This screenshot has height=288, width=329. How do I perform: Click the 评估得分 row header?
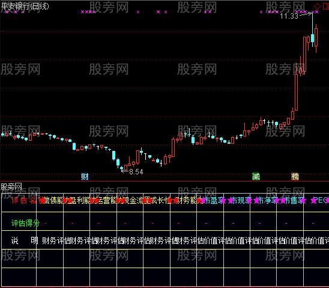pos(25,223)
